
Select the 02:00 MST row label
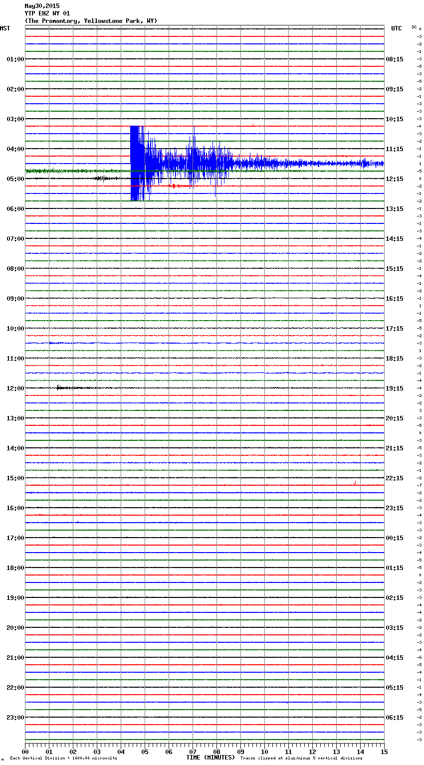coord(15,89)
